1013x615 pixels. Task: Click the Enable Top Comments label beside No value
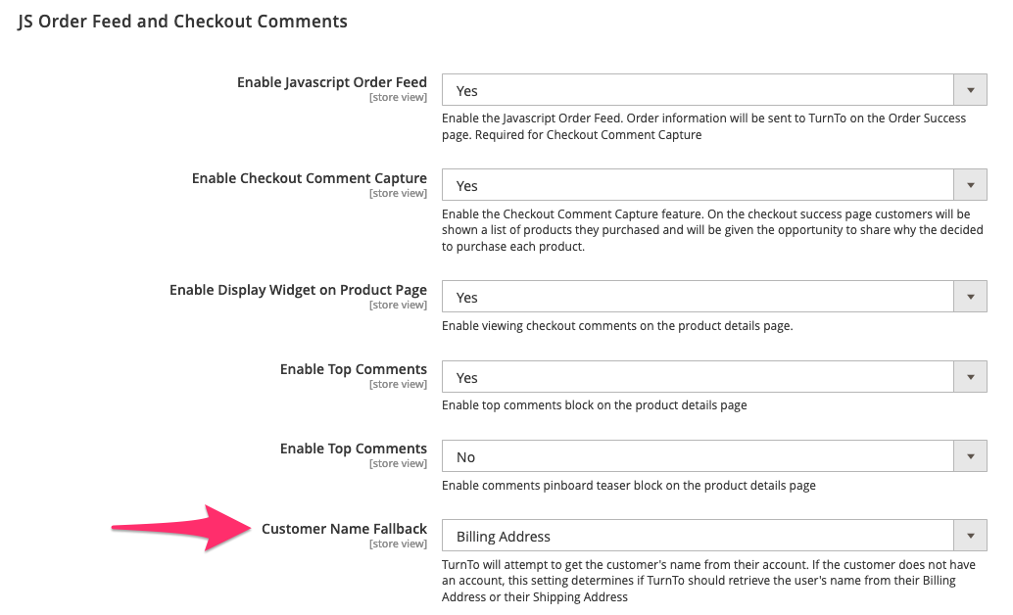pos(353,449)
